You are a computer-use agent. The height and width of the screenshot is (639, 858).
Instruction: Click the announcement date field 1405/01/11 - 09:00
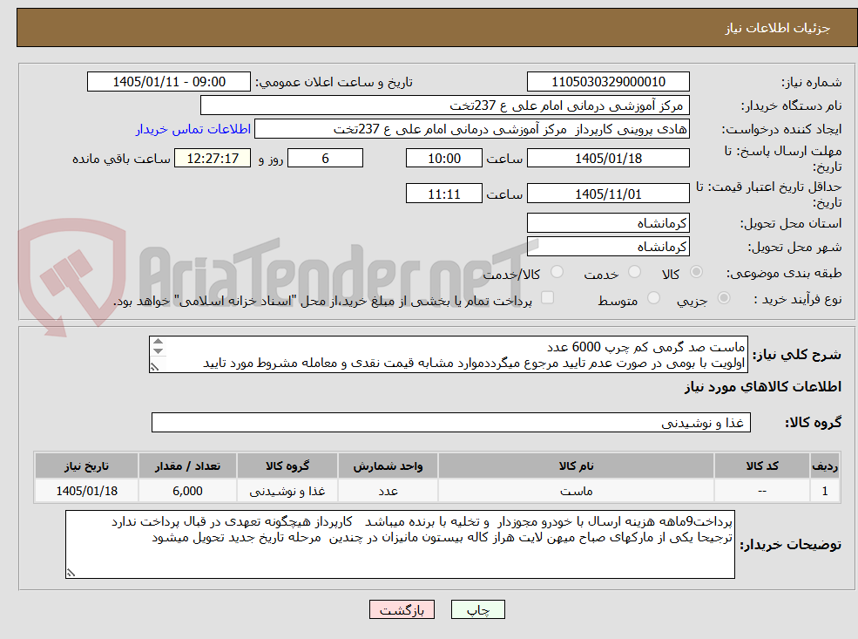click(x=168, y=82)
